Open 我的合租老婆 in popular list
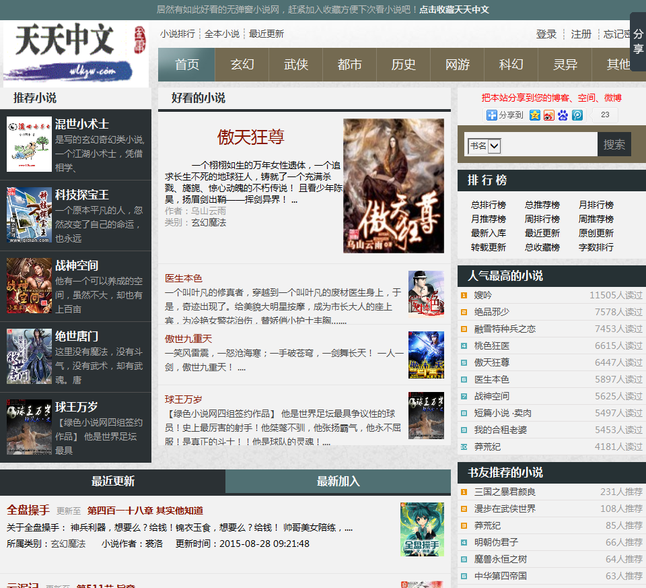Screen dimensions: 646x588 point(500,430)
